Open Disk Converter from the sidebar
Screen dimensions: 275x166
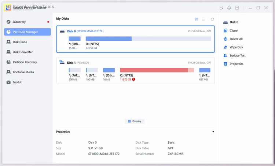tap(22, 52)
